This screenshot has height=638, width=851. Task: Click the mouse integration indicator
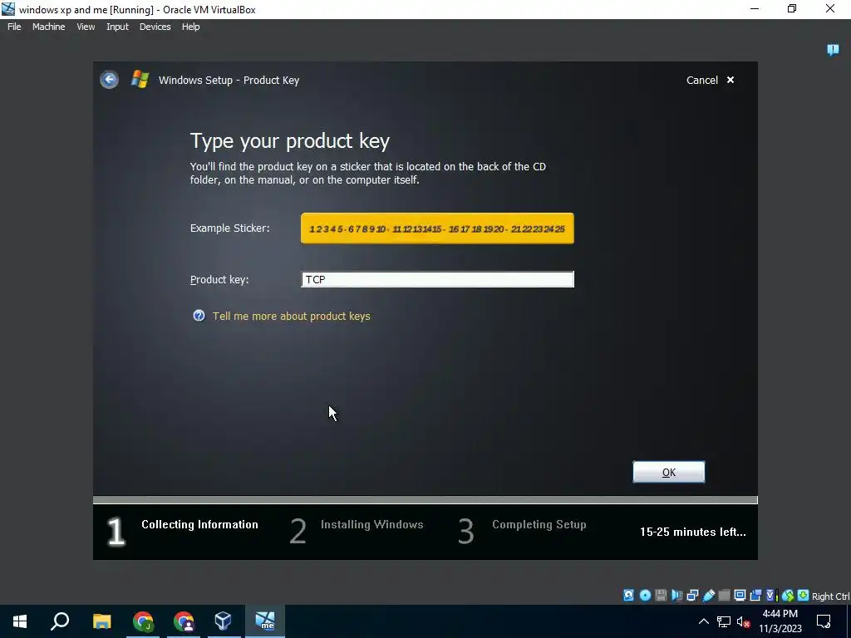pos(788,595)
